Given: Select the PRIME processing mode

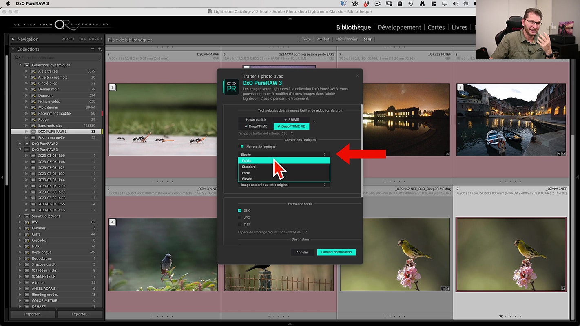Looking at the screenshot, I should point(292,120).
